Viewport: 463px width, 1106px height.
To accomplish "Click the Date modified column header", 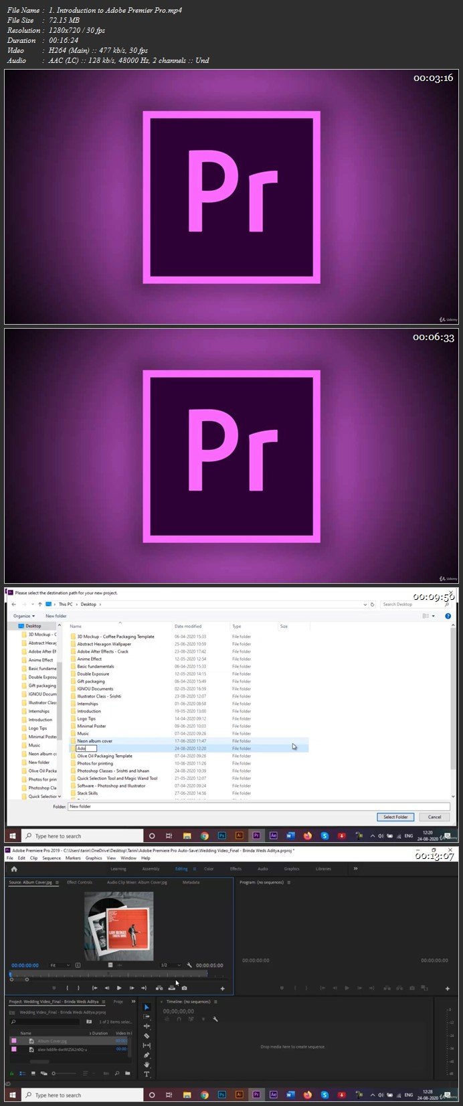I will coord(188,627).
